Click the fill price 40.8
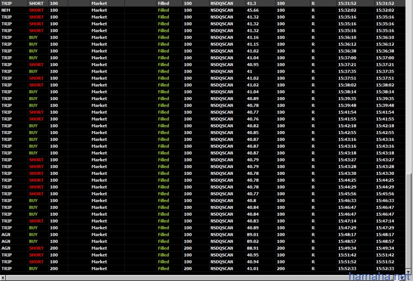413x281 pixels. pos(251,201)
